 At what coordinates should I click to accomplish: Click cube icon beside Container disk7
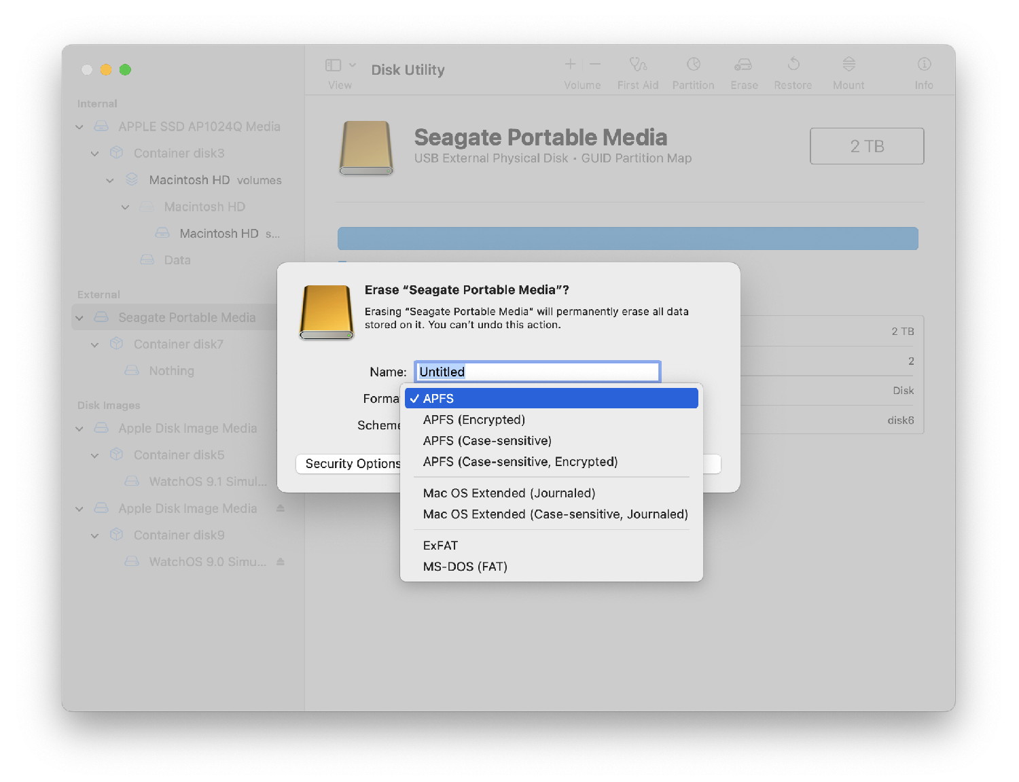117,344
